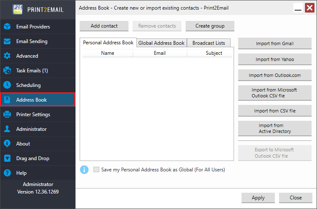
Task: Click Import from Gmail
Action: pos(275,43)
